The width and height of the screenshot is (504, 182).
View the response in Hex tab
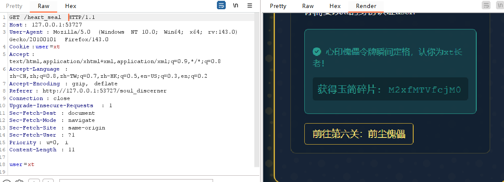[x=335, y=6]
